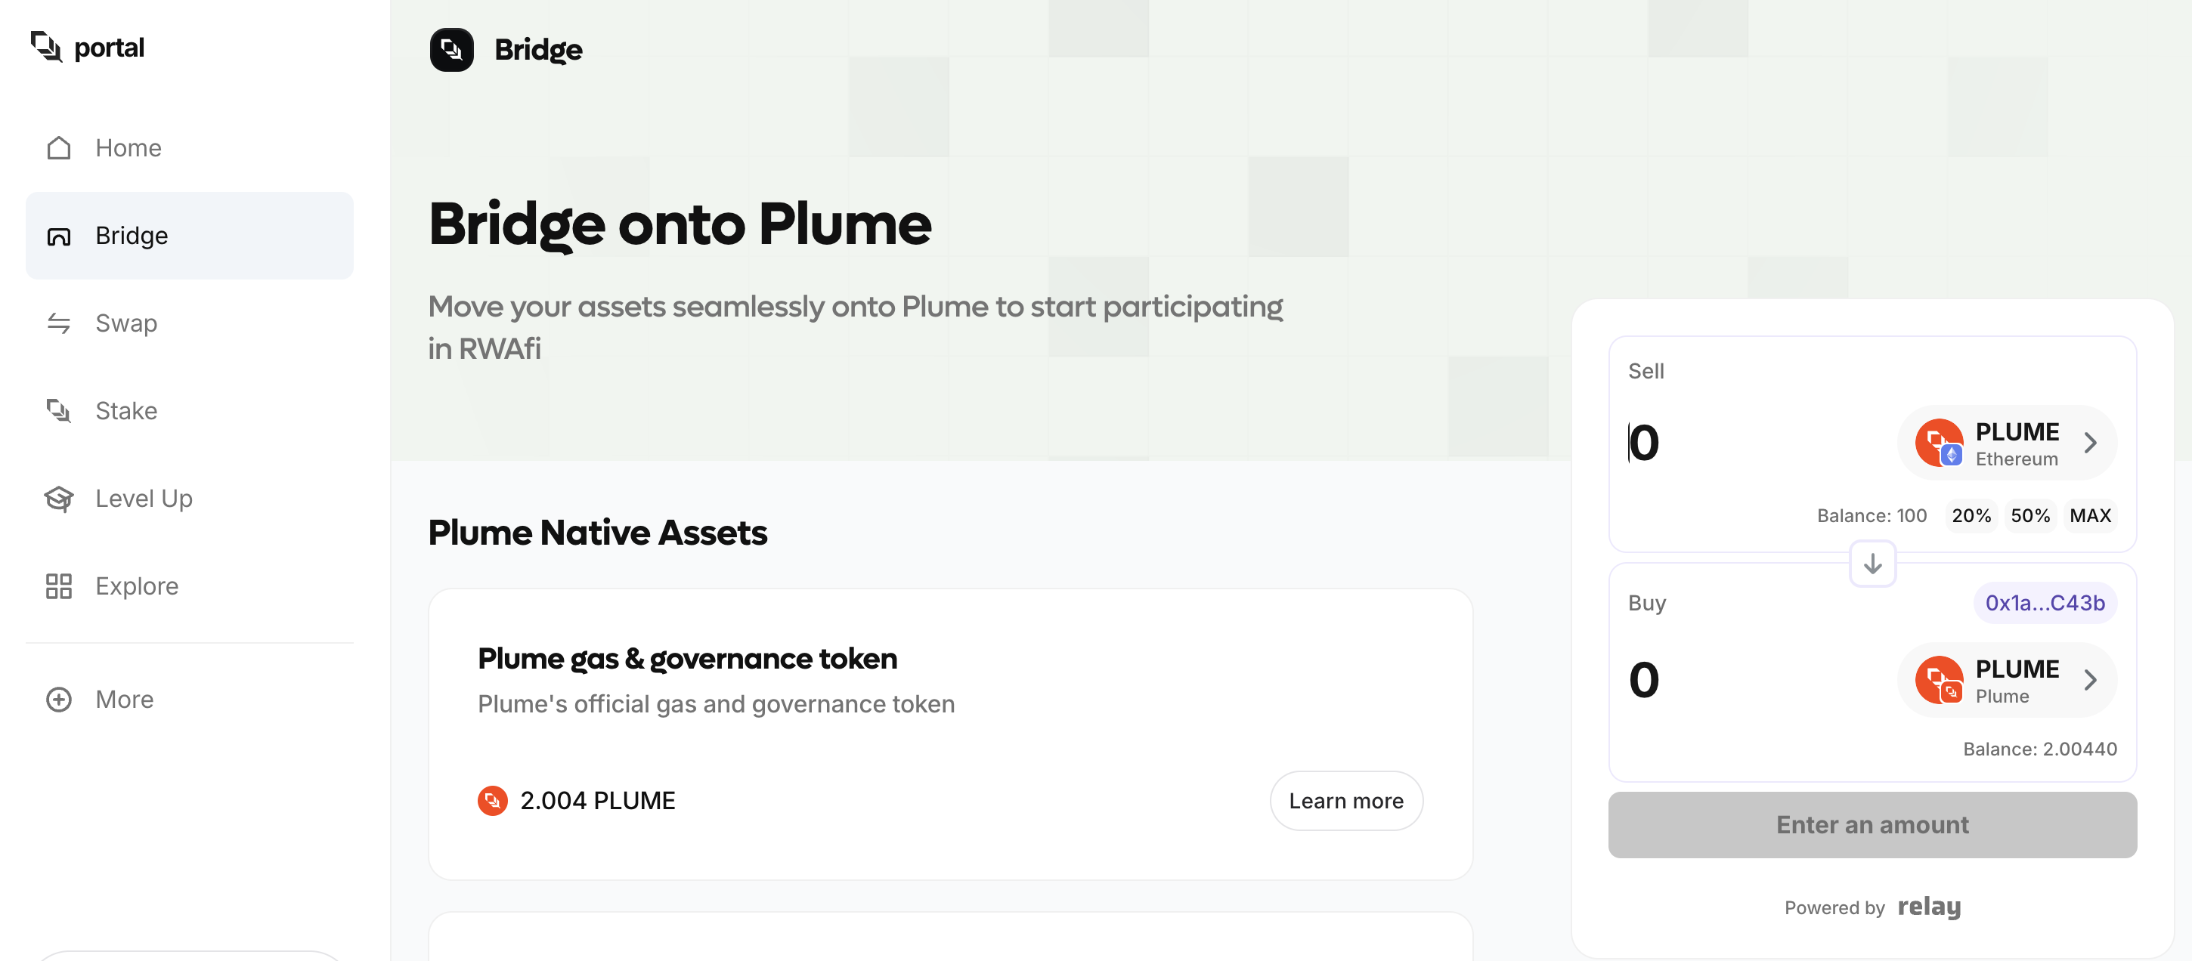Click the Learn more button
The height and width of the screenshot is (961, 2192).
pos(1346,800)
